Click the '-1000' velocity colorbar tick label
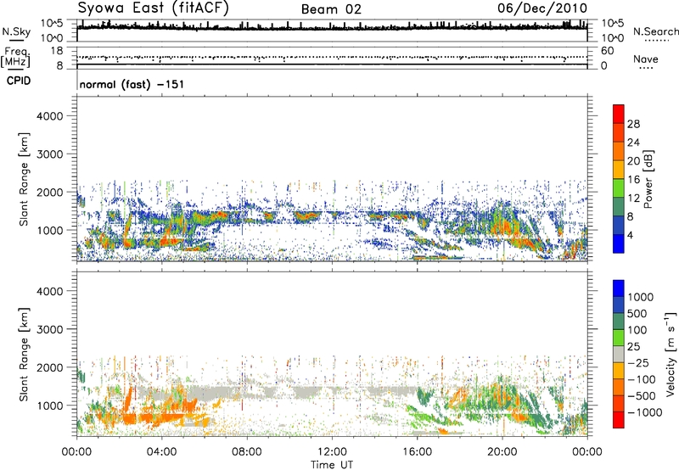Image resolution: width=679 pixels, height=470 pixels. (645, 412)
